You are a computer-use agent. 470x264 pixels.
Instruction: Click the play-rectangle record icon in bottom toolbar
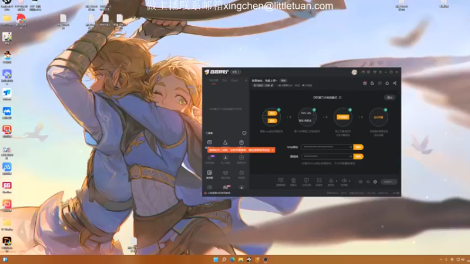click(319, 181)
